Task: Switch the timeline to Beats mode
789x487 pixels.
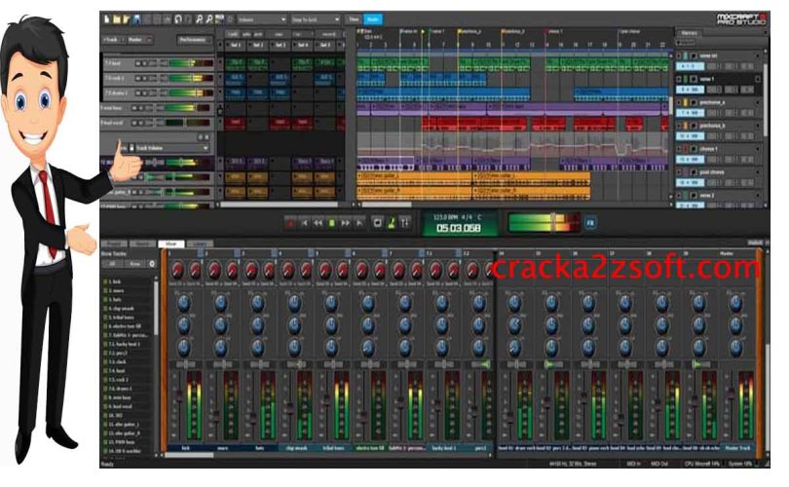Action: 373,19
